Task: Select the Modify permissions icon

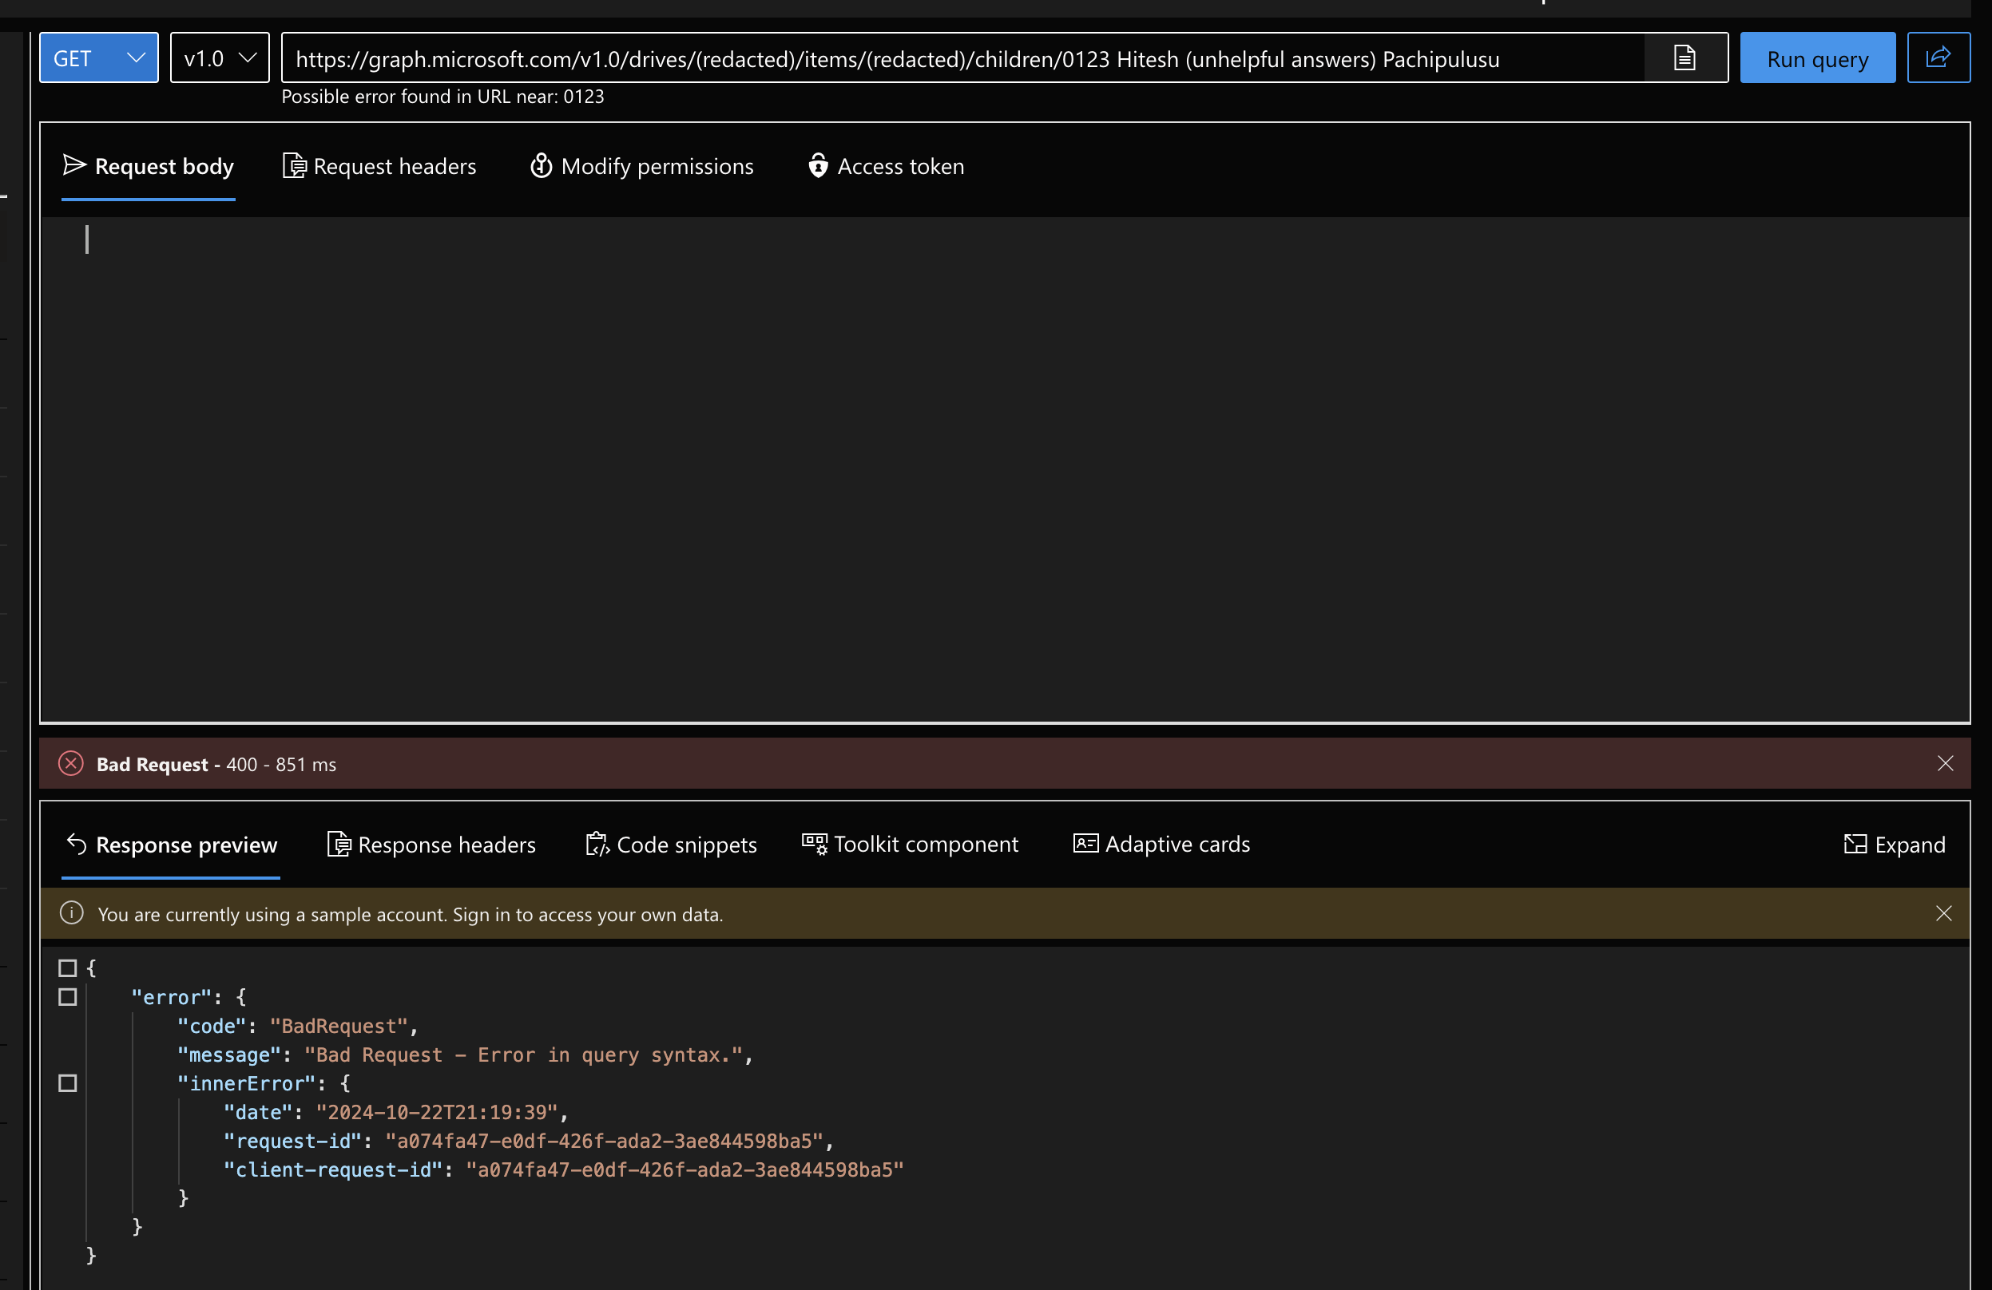Action: pyautogui.click(x=541, y=166)
